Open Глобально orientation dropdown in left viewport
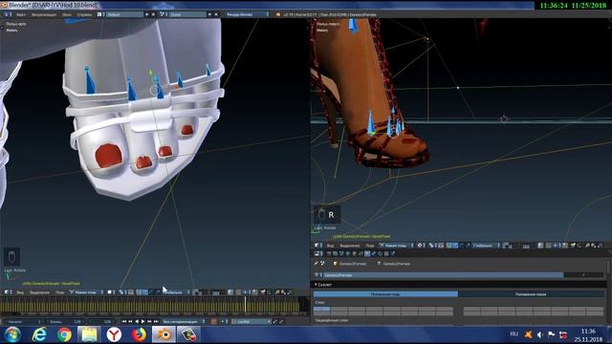 [176, 292]
